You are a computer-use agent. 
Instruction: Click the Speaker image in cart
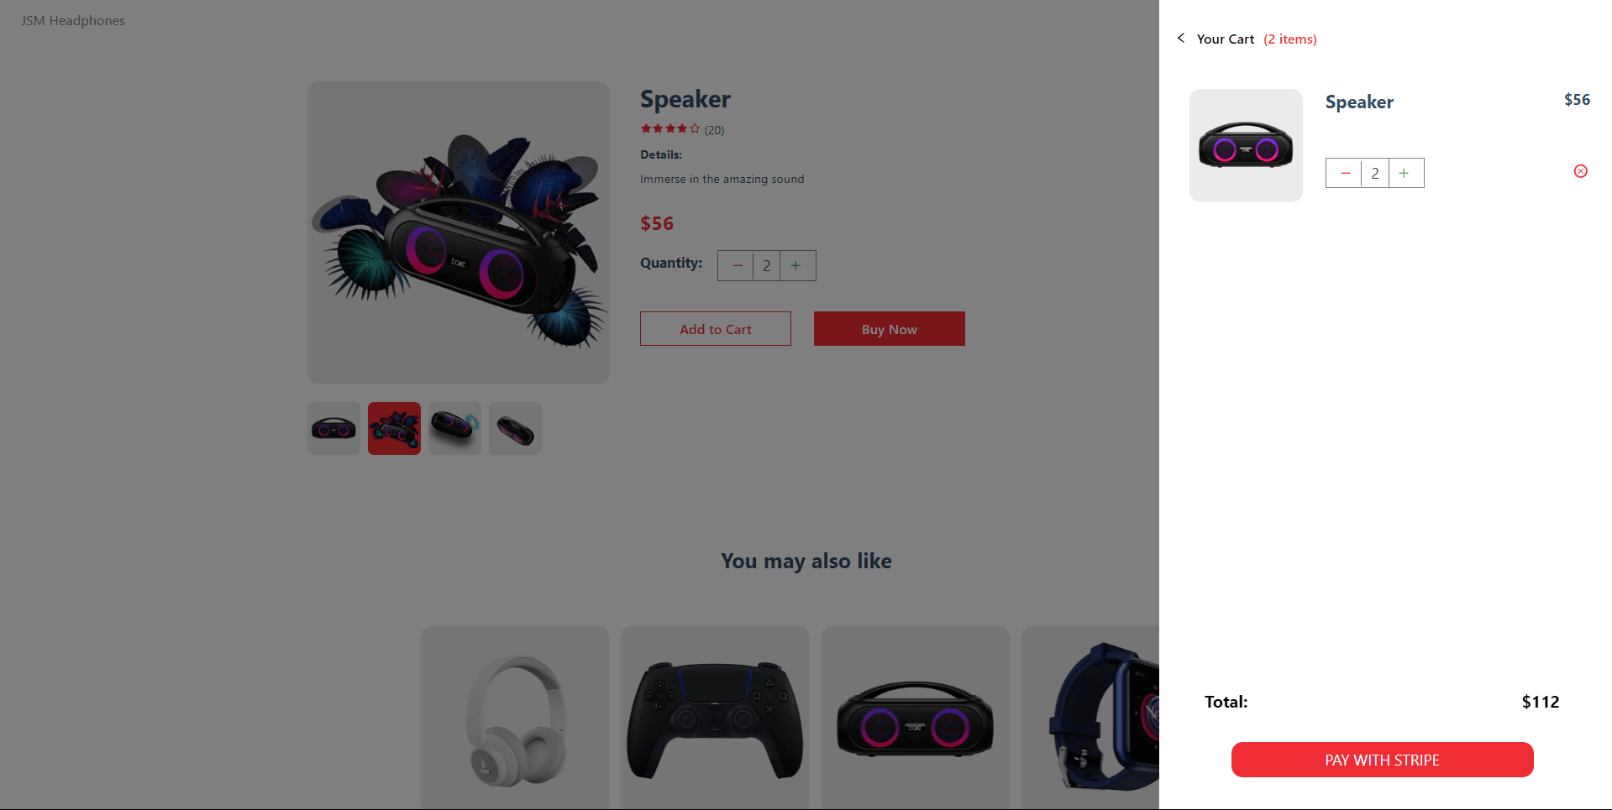[1246, 145]
